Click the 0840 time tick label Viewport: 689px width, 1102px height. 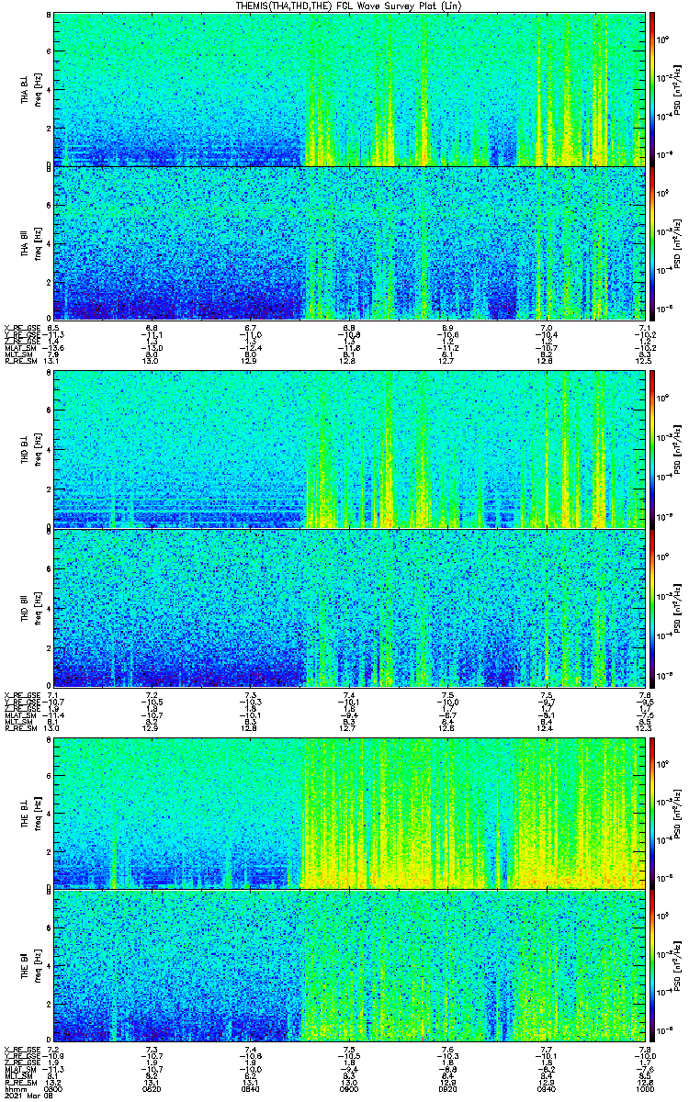[x=250, y=1089]
